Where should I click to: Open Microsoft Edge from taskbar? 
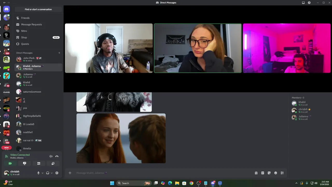[170, 183]
